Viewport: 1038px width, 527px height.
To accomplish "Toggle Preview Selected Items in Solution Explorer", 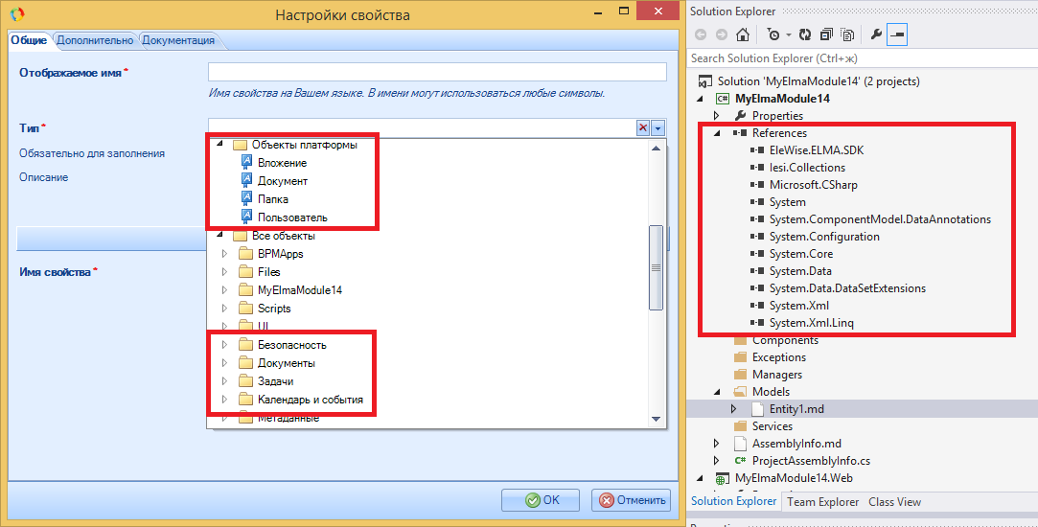I will coord(897,34).
